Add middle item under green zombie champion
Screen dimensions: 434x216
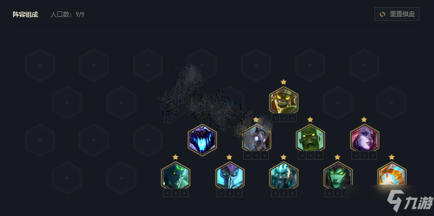(310, 155)
